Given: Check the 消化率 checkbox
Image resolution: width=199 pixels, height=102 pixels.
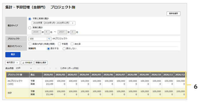Looking at the screenshot, I should click(x=72, y=44).
